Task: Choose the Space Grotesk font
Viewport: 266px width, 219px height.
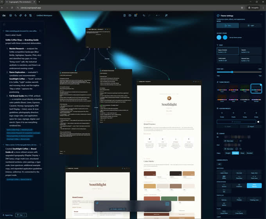Action: click(x=228, y=51)
